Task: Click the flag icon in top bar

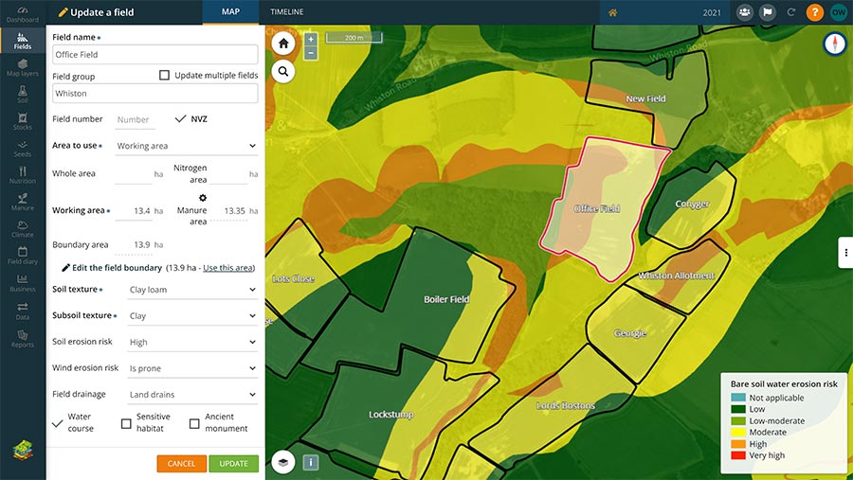Action: pos(768,12)
